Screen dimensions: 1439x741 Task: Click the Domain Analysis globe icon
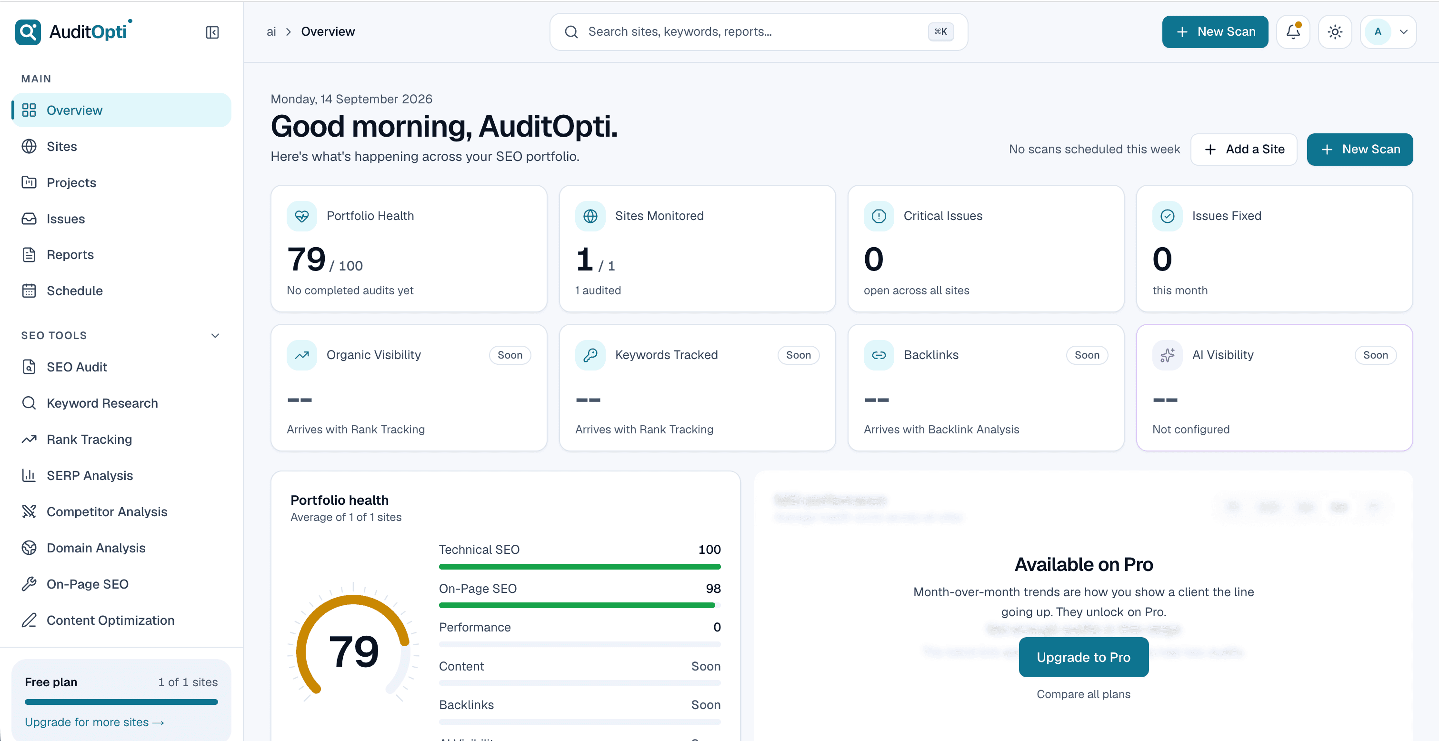[29, 548]
